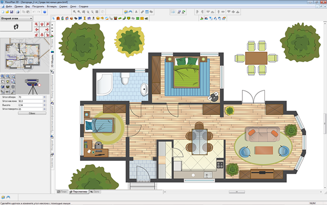Open the Файл menu

click(x=9, y=6)
